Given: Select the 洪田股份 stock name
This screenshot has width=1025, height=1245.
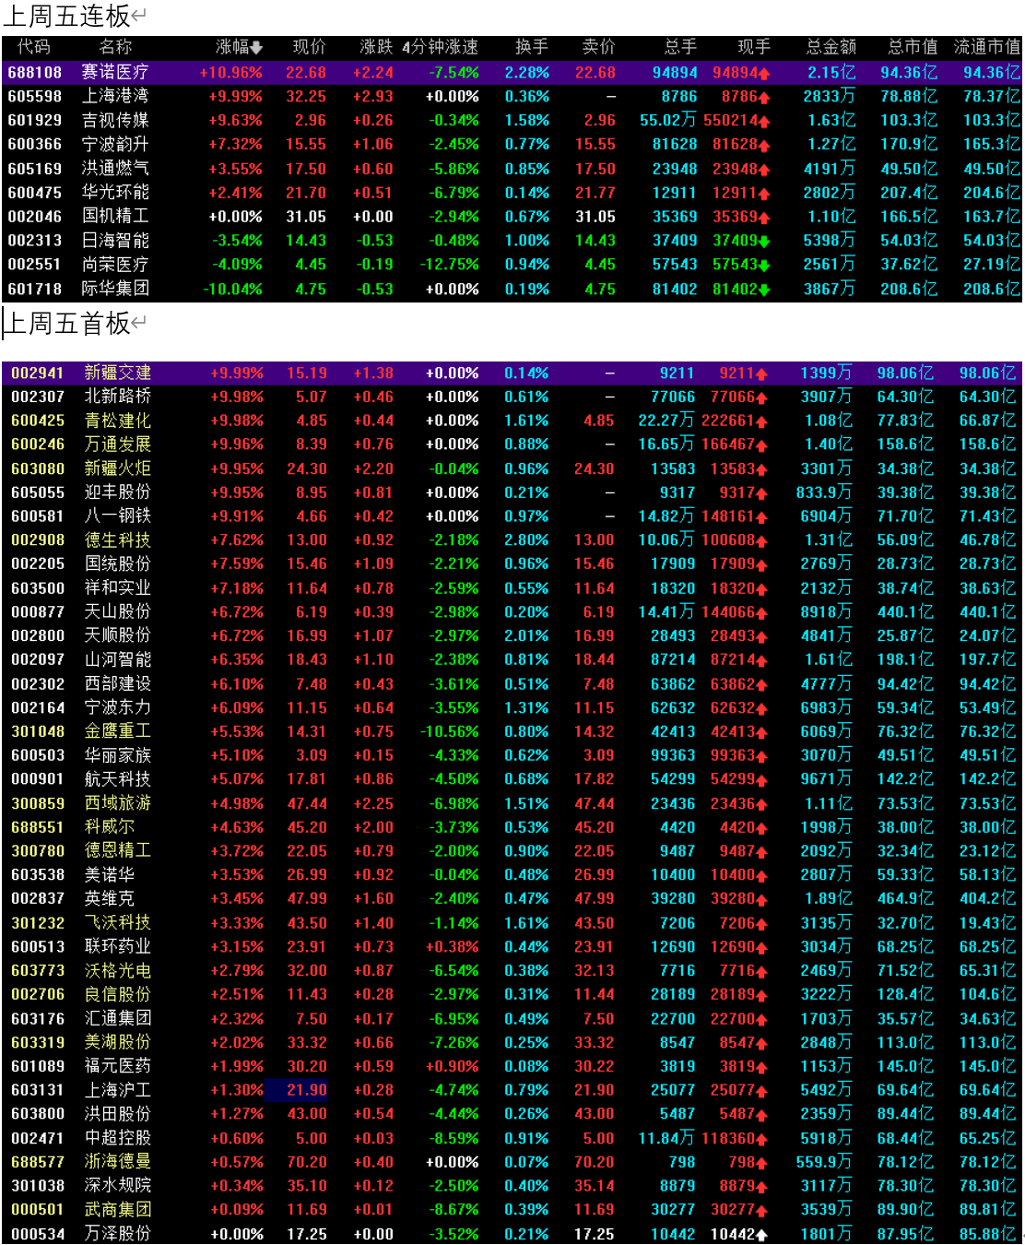Looking at the screenshot, I should pos(118,1113).
